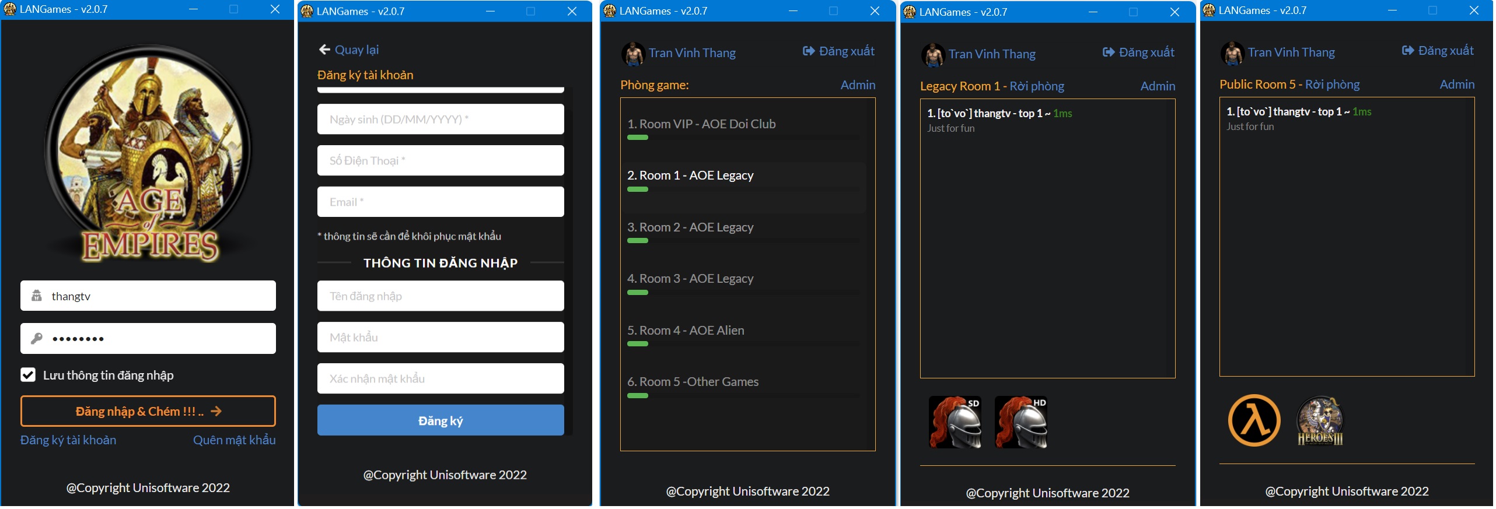Open the Half-Life lambda game icon

click(1254, 420)
